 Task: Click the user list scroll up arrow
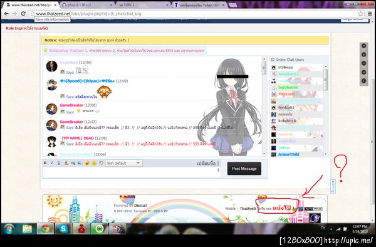point(326,66)
